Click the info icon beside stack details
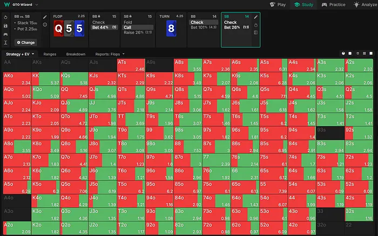 (x=45, y=25)
